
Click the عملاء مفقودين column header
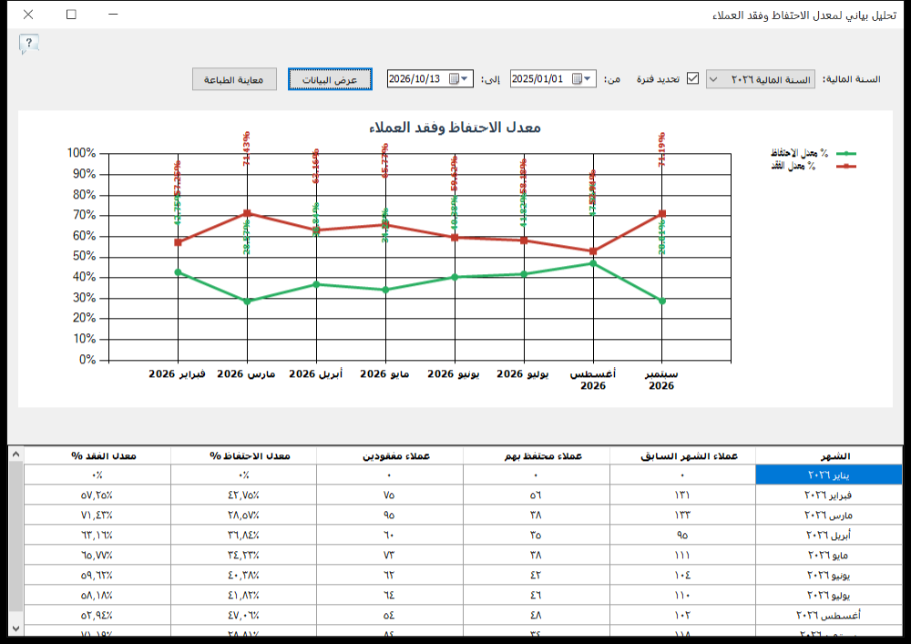point(390,455)
